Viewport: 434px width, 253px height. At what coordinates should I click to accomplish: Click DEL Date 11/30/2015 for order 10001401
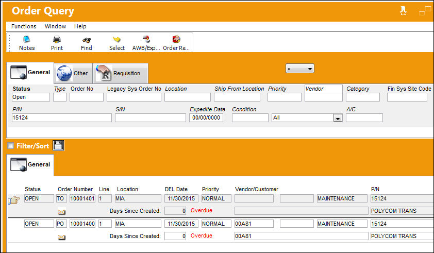tap(181, 198)
